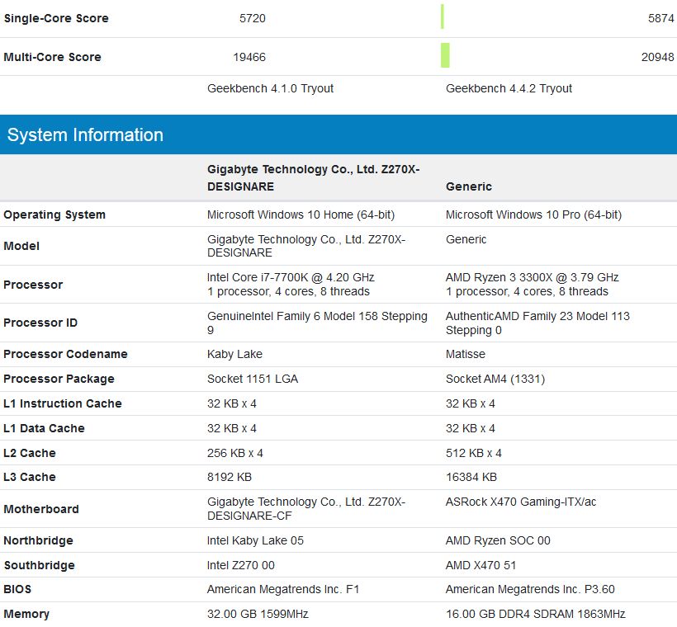
Task: Click the Northbridge row label
Action: pyautogui.click(x=39, y=540)
